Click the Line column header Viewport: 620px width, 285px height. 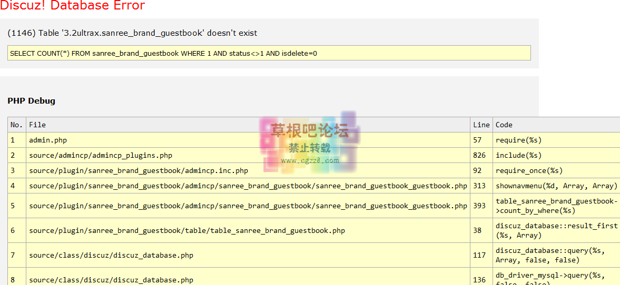click(481, 125)
